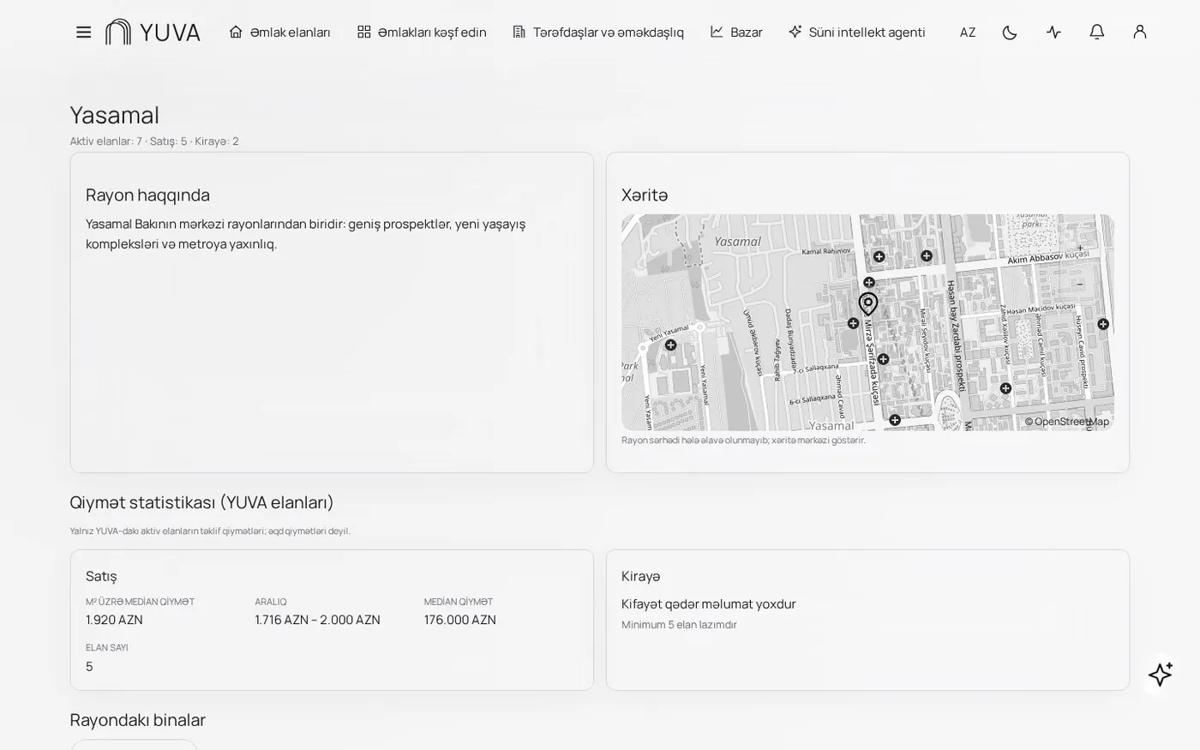The image size is (1200, 750).
Task: Open Tərəfdaşlar və əməkdaşlıq
Action: pyautogui.click(x=598, y=32)
